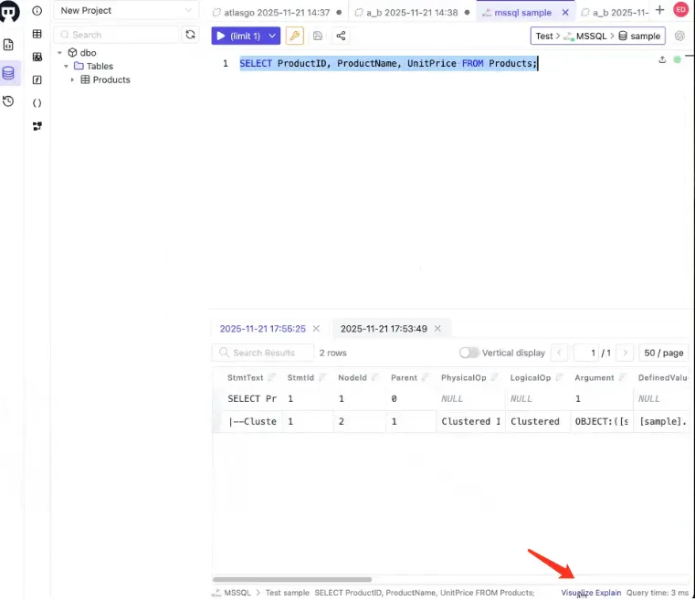The image size is (695, 601).
Task: Click the Bytebase logo
Action: click(x=9, y=11)
